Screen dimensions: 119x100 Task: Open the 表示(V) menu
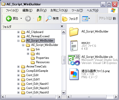[41, 10]
